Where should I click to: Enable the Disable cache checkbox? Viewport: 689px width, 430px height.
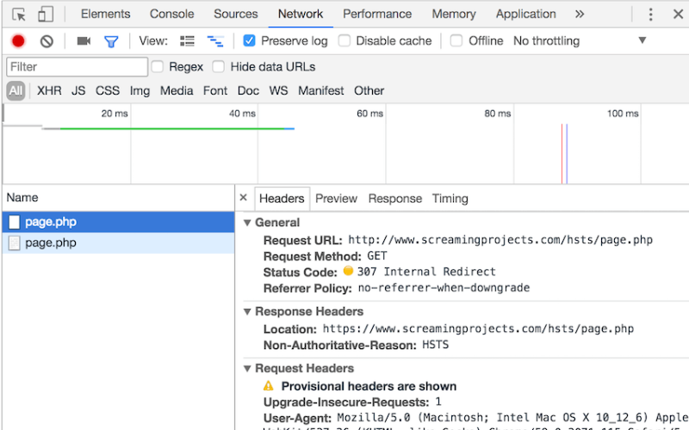click(344, 41)
